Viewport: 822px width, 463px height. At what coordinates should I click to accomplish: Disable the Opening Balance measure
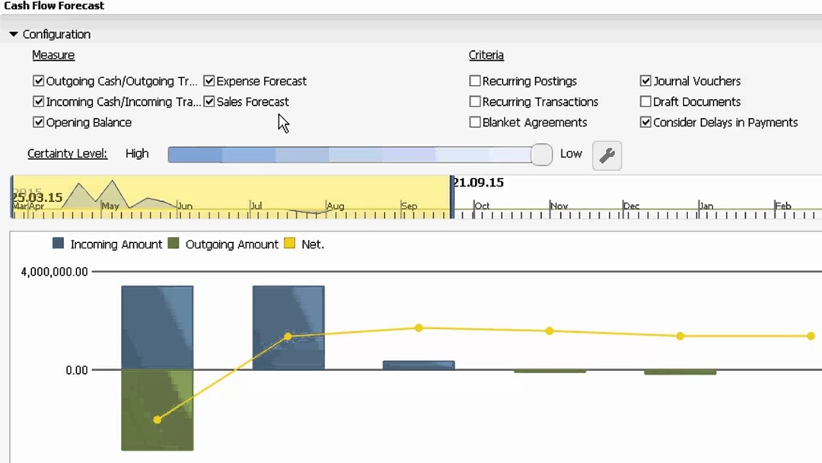coord(38,122)
